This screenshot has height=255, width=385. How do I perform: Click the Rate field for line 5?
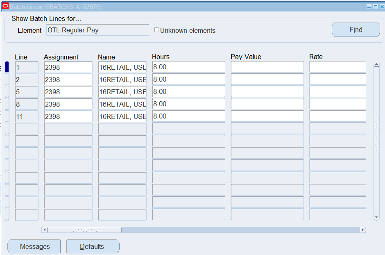(337, 91)
